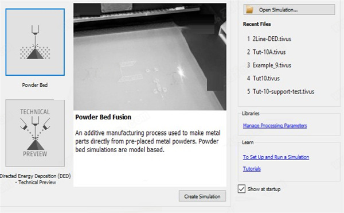Click the Create Simulation button
This screenshot has height=213, width=344.
(202, 196)
